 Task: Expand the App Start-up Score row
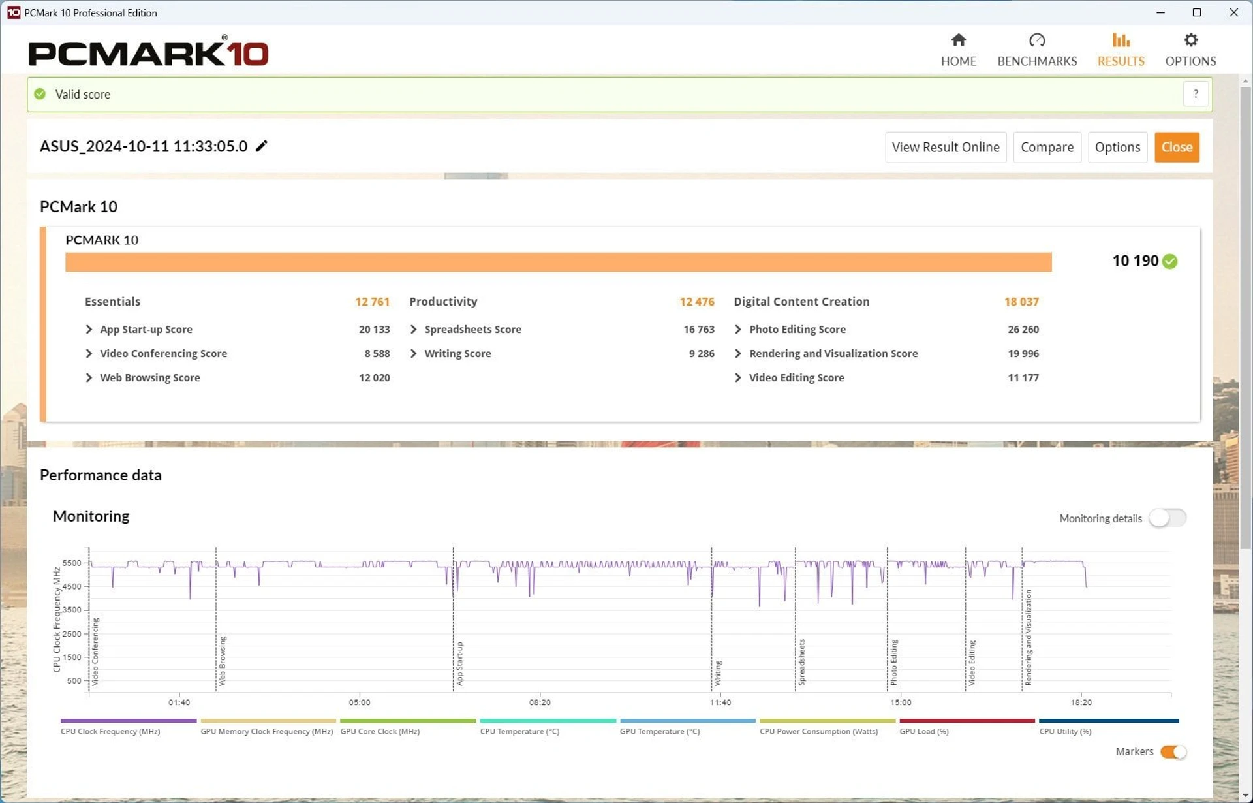89,329
